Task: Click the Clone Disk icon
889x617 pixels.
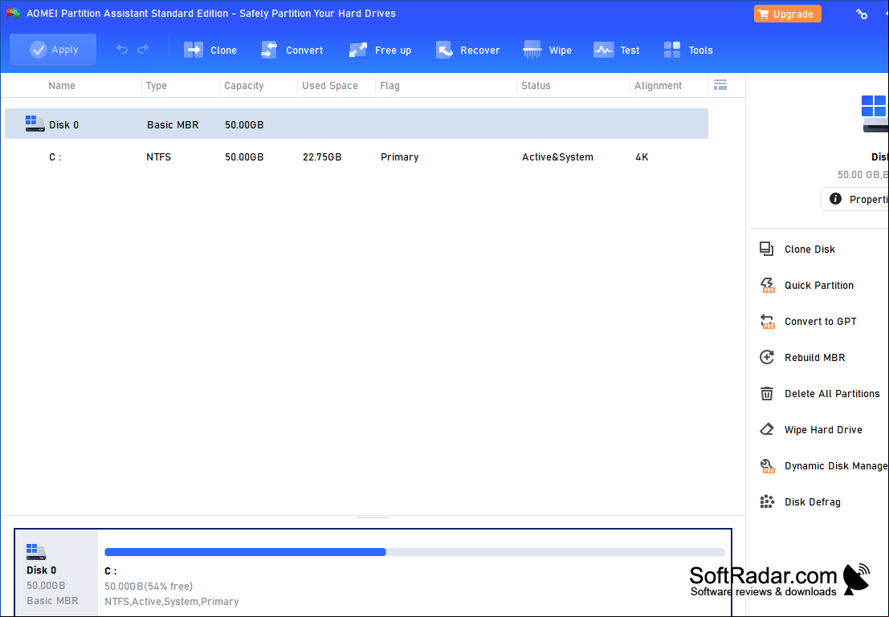Action: 767,249
